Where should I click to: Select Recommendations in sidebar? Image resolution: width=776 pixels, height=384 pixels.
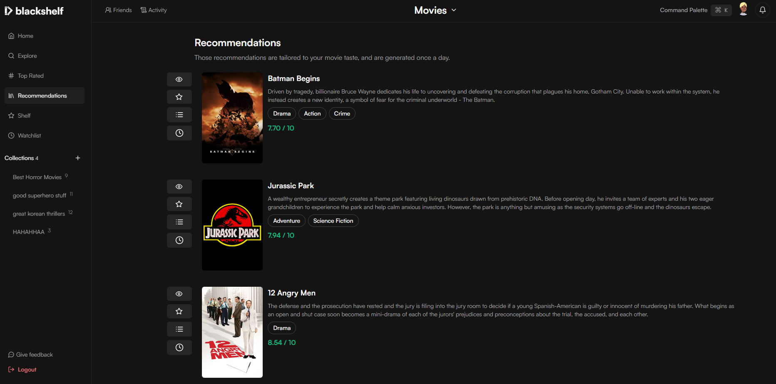[45, 96]
